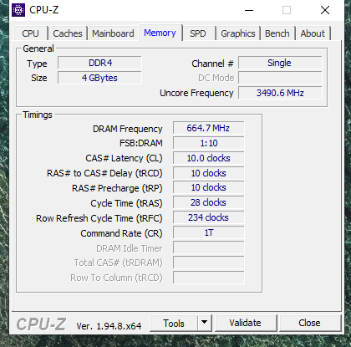
Task: Click the Close button at bottom
Action: pos(309,323)
